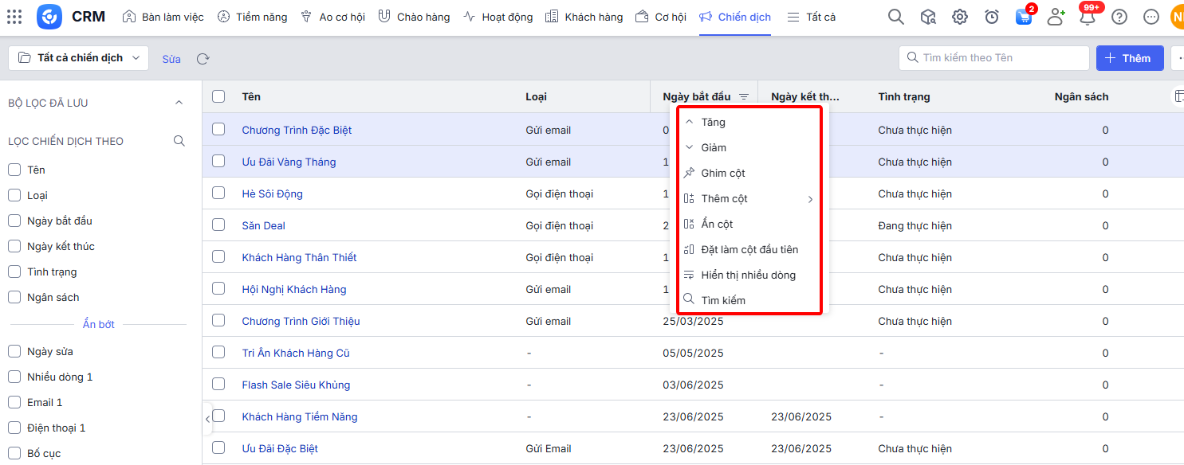This screenshot has height=465, width=1184.
Task: Toggle the select-all header checkbox
Action: (x=218, y=96)
